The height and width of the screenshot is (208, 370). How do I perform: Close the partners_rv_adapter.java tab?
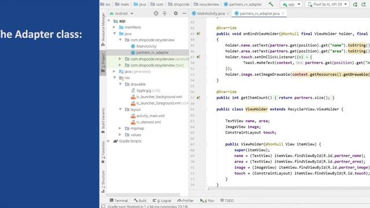pyautogui.click(x=283, y=13)
